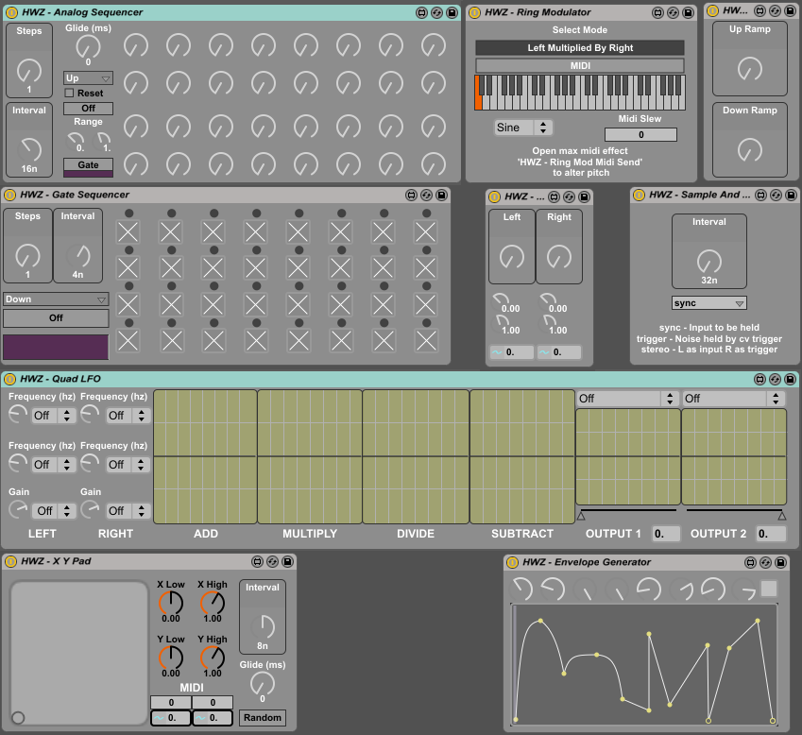
Task: Click the X Low knob in X Y Pad
Action: [x=171, y=602]
